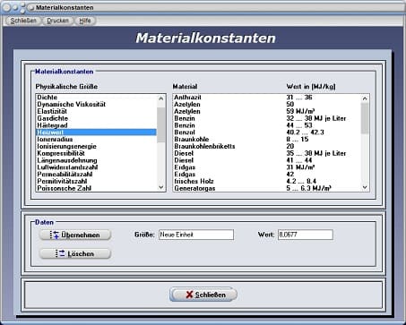Select Poissonsche Zahl in the list
Screen dimensions: 406x325
click(96, 188)
